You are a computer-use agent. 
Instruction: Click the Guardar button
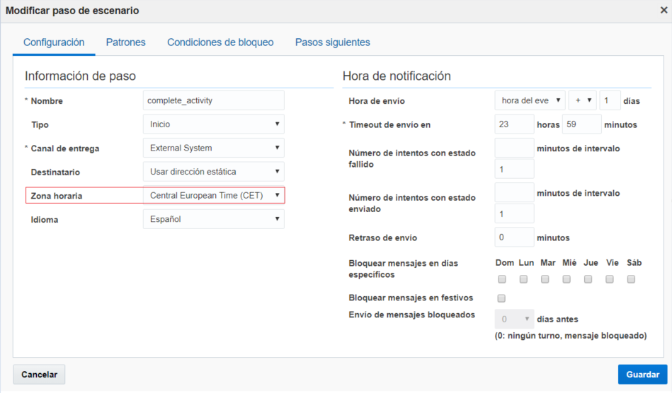pos(642,375)
